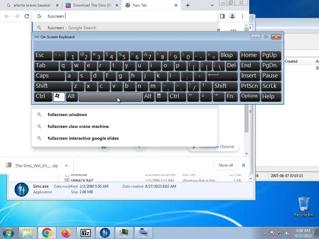This screenshot has height=239, width=319.
Task: Toggle the right Shift key
Action: tap(225, 87)
